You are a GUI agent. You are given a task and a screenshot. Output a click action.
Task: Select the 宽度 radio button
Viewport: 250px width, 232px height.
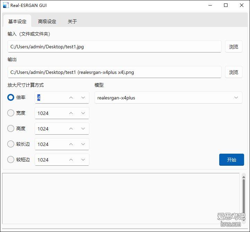(11, 113)
